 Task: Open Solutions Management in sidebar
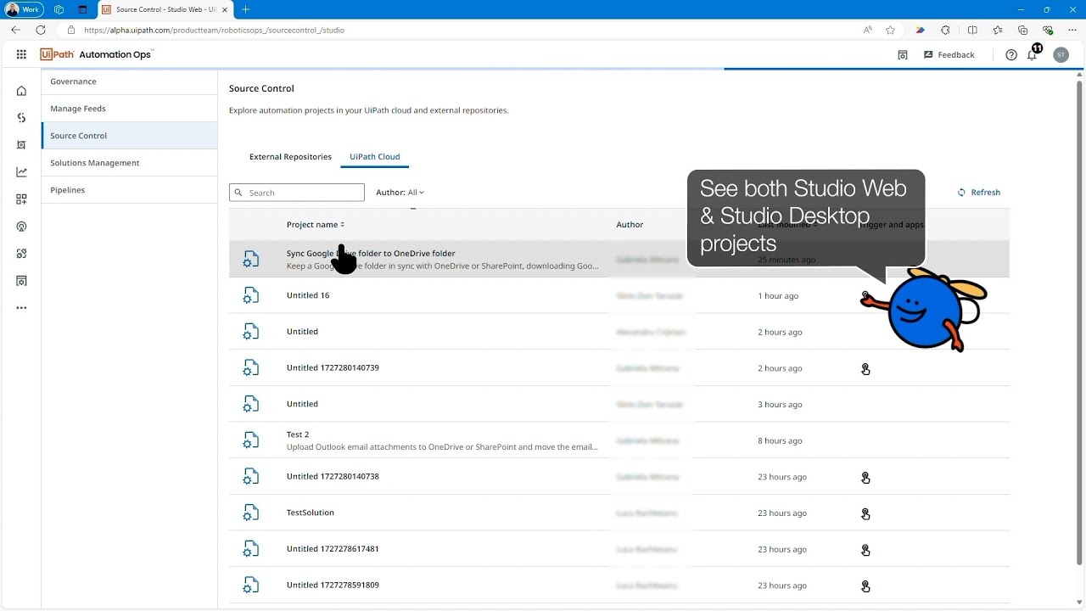[x=94, y=163]
